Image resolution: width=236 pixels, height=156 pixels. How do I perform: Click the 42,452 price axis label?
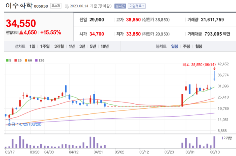(x=223, y=64)
